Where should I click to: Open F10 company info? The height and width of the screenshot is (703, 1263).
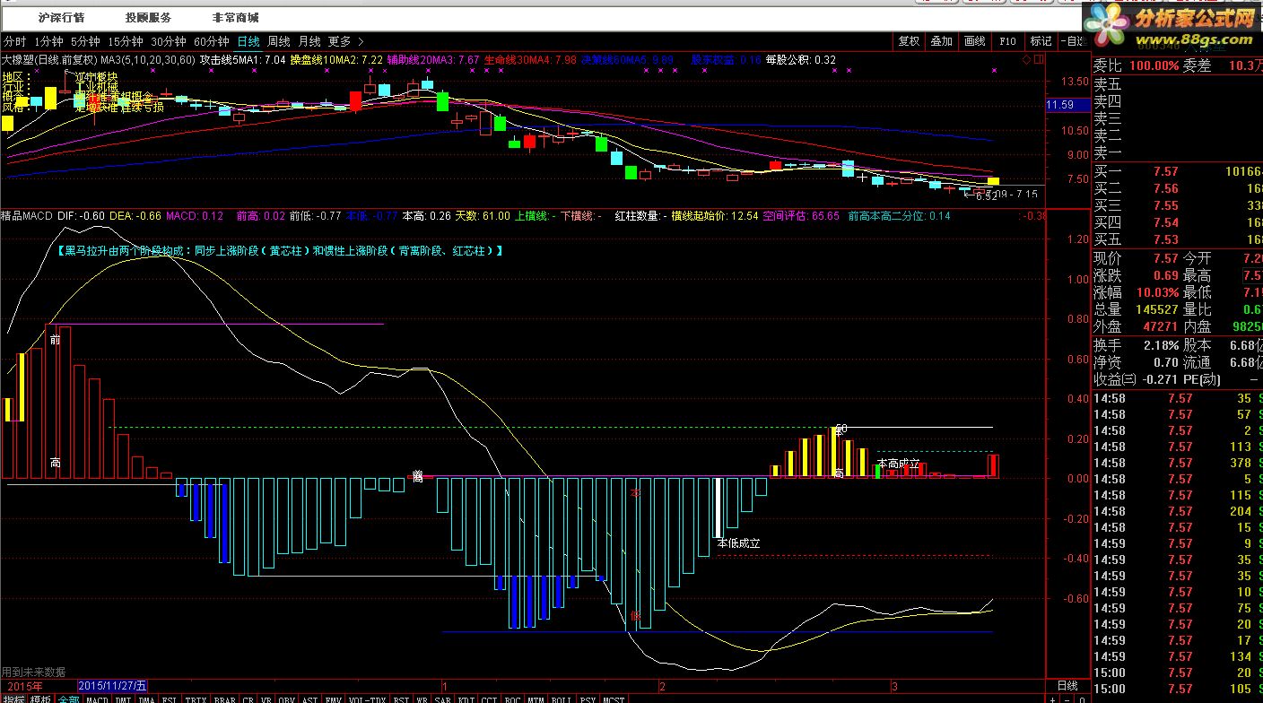1007,41
